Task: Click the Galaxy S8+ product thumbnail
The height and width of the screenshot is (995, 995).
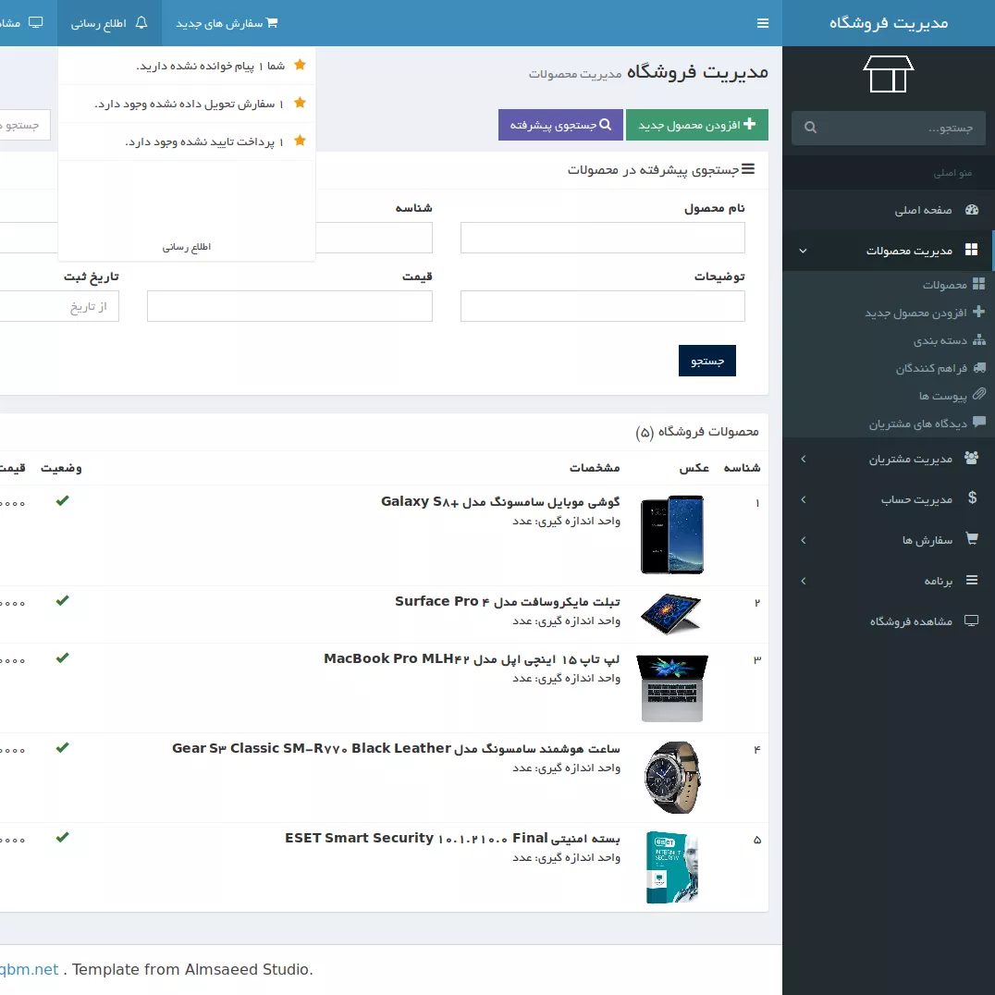Action: [672, 534]
